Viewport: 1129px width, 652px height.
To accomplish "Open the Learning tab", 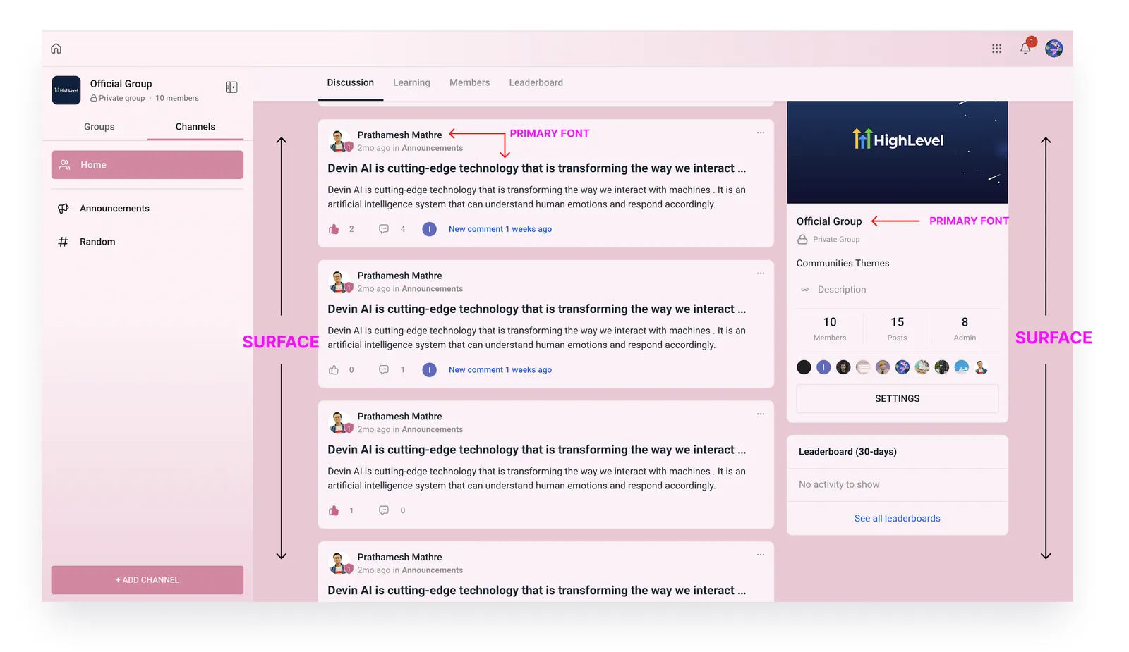I will pyautogui.click(x=411, y=82).
